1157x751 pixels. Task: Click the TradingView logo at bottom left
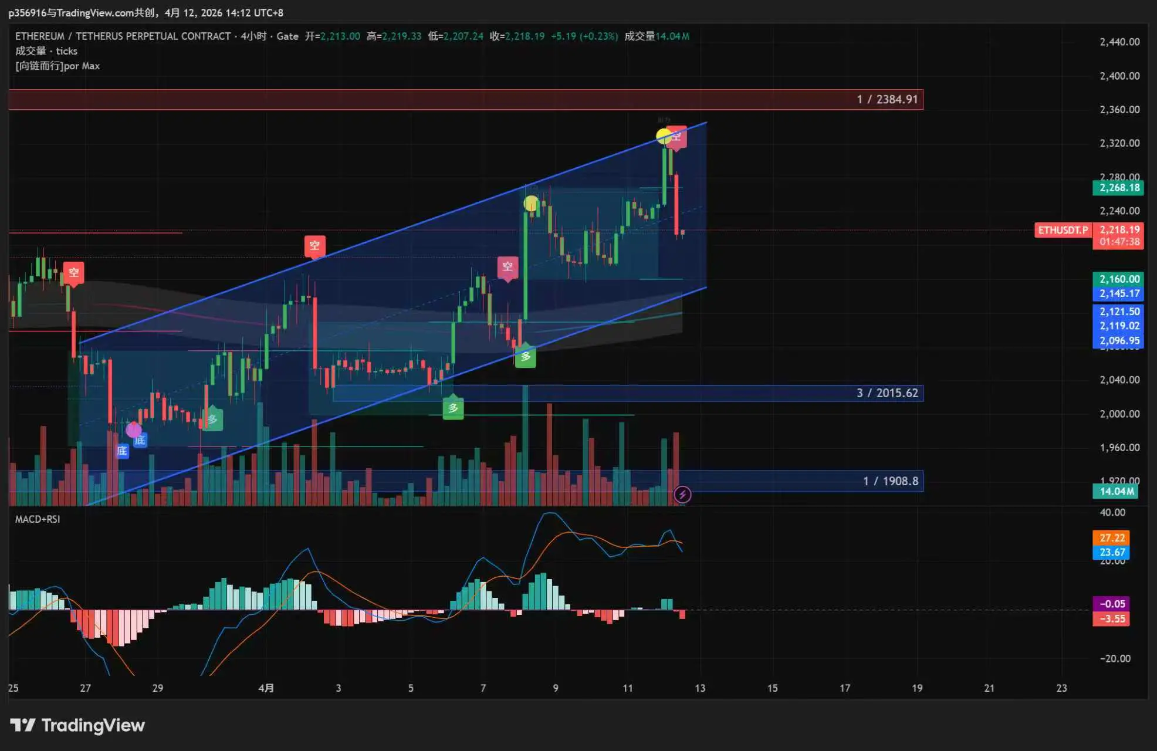[77, 725]
